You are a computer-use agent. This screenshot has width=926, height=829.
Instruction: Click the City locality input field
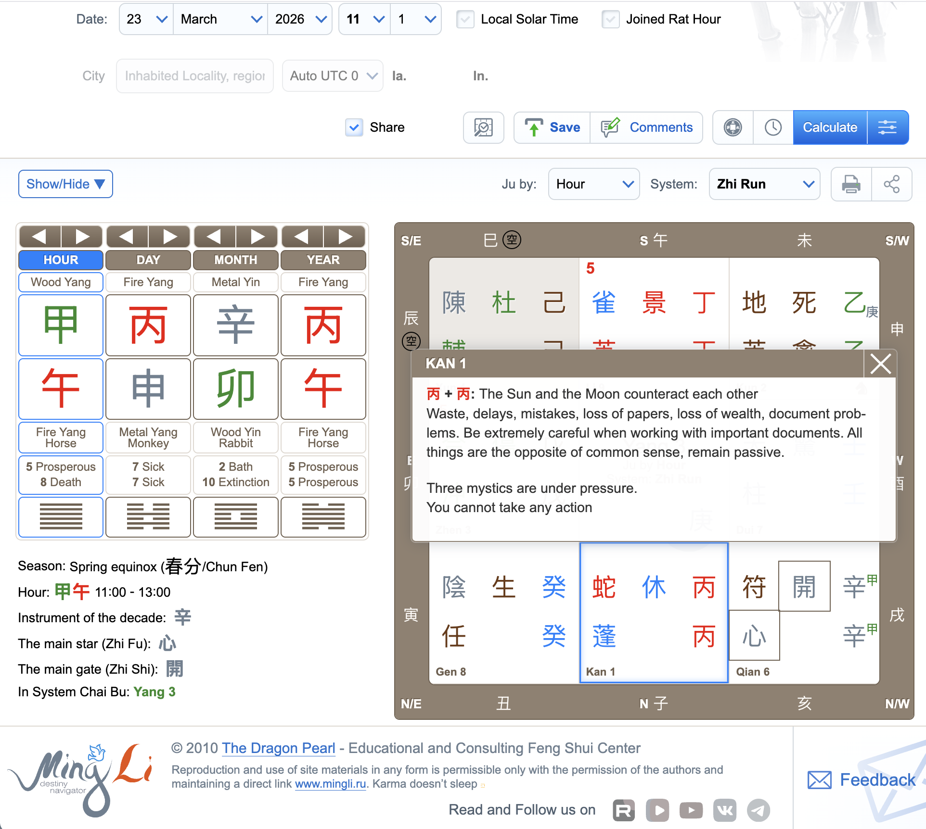(x=195, y=76)
